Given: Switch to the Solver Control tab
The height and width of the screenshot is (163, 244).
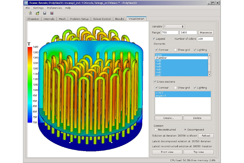Looking at the screenshot, I should click(102, 19).
